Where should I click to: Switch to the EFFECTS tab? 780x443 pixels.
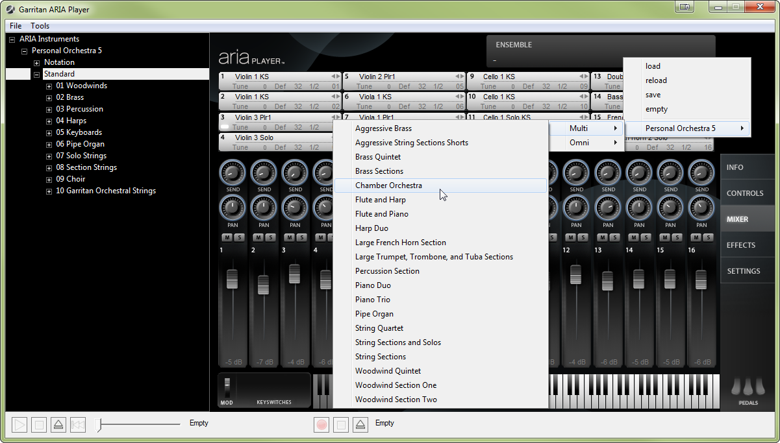(748, 245)
